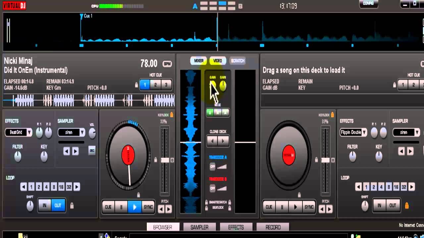Switch center panel to SCRATCH
This screenshot has height=238, width=424.
238,61
